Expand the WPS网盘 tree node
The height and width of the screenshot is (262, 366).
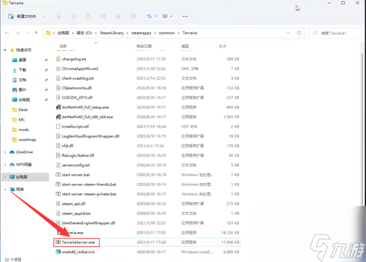5,165
